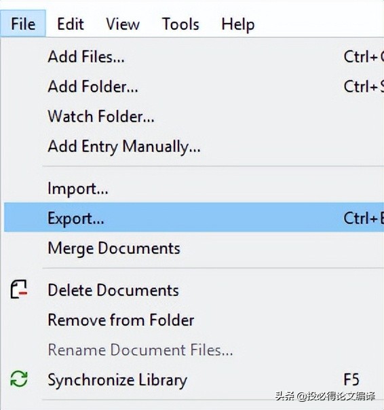Open the View menu
Viewport: 384px width, 410px height.
[x=123, y=24]
